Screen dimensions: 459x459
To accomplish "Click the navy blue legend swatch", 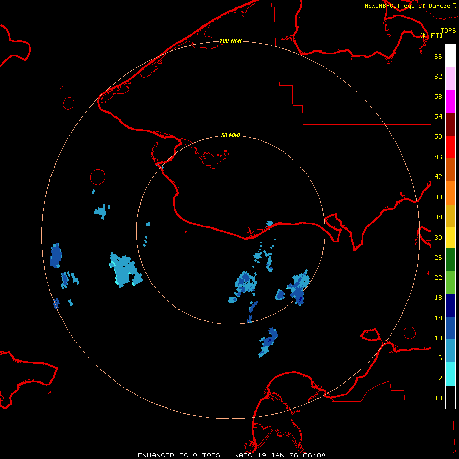I will tap(450, 305).
